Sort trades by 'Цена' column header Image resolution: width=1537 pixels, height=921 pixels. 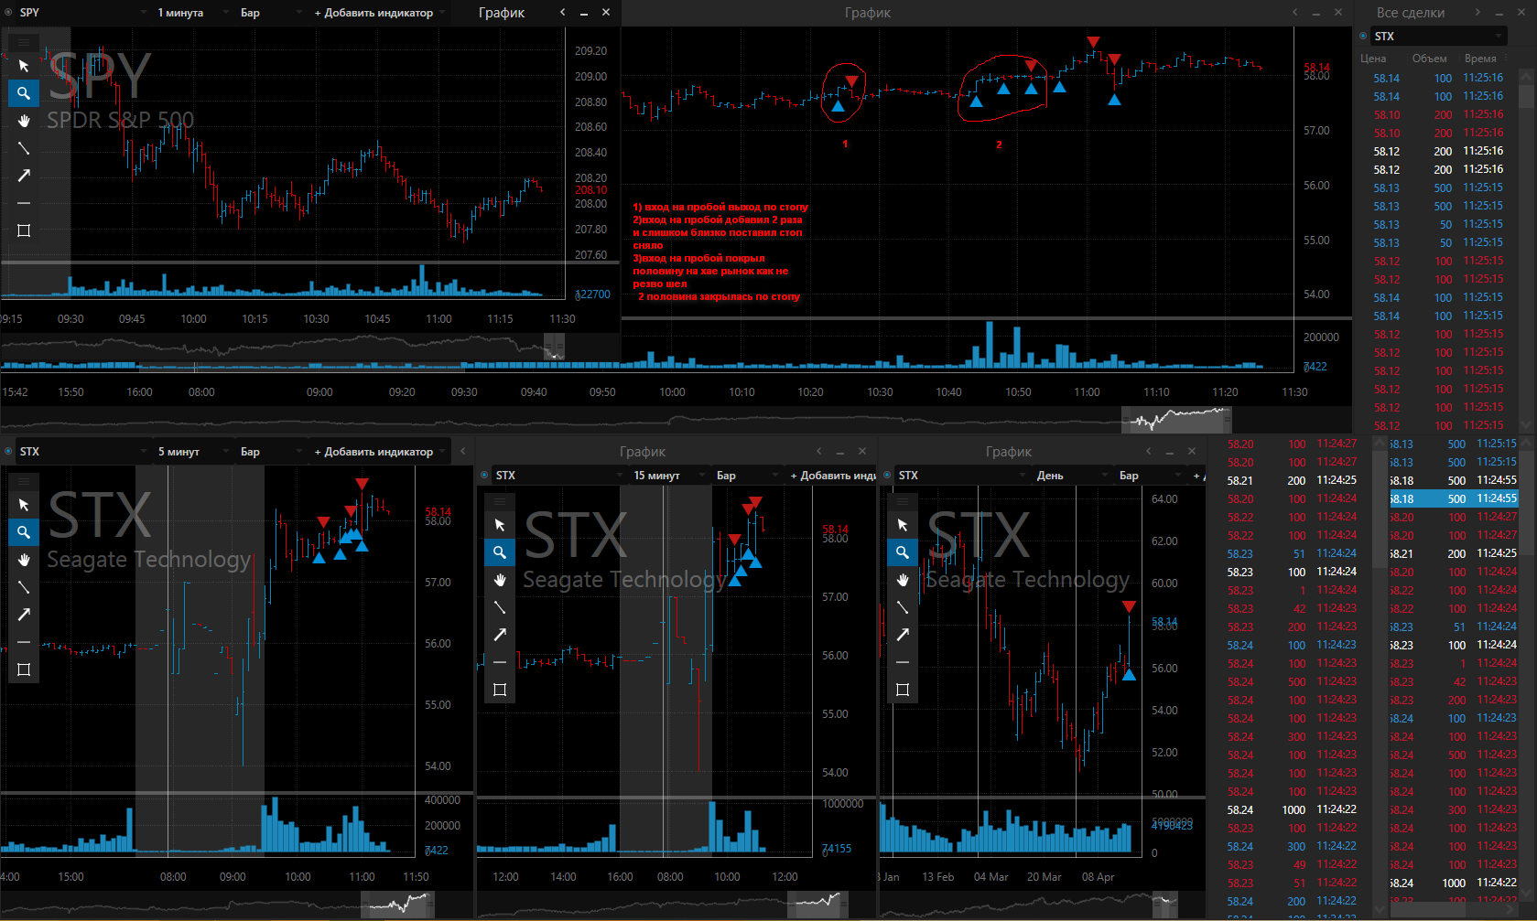click(1373, 59)
